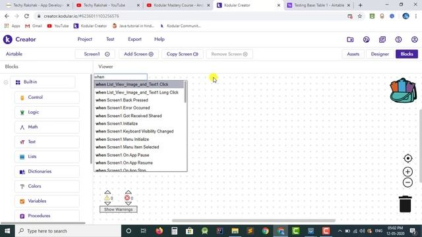This screenshot has height=237, width=422.
Task: Switch to the Blocks view
Action: pyautogui.click(x=407, y=54)
